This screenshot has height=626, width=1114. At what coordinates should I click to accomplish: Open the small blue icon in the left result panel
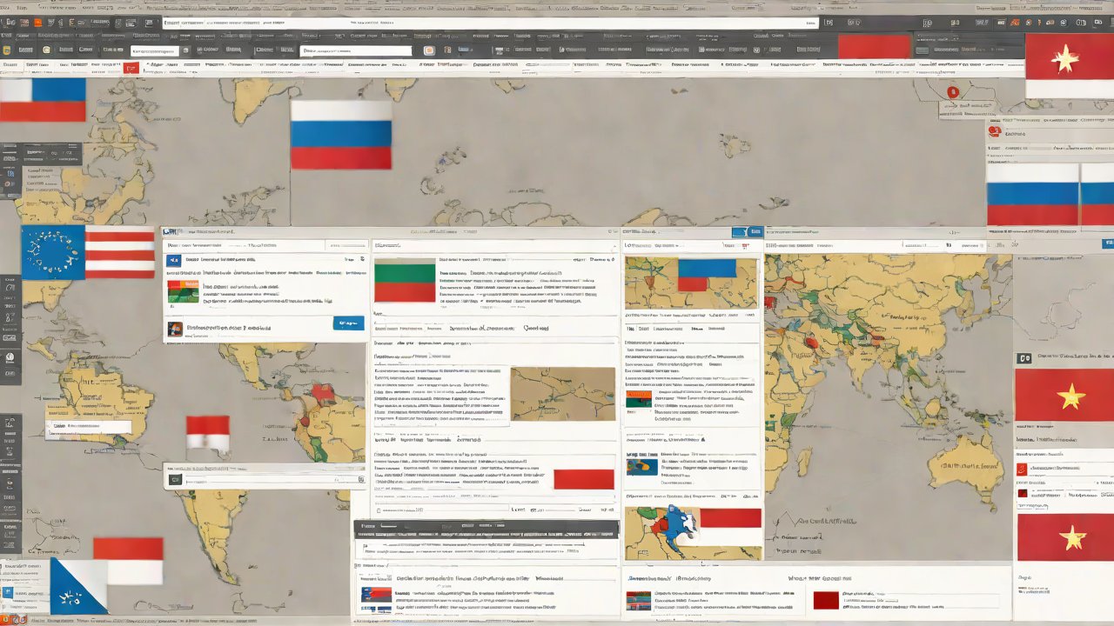[x=173, y=260]
